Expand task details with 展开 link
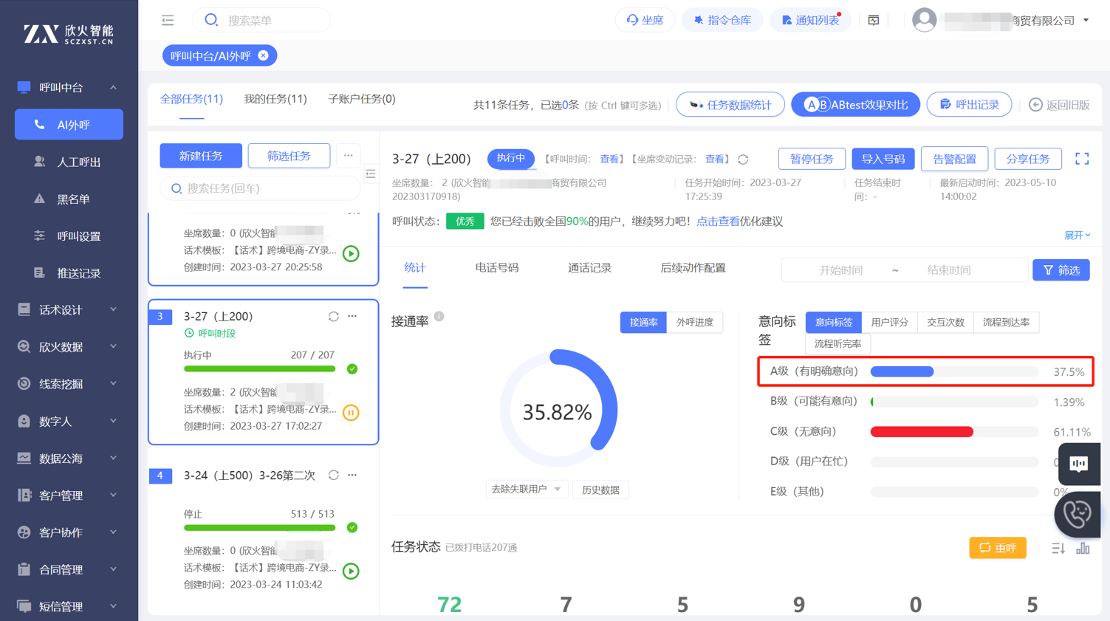1110x621 pixels. 1077,236
